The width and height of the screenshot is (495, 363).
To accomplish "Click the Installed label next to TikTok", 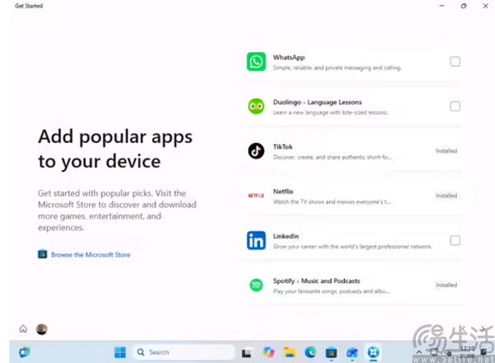I will 446,151.
